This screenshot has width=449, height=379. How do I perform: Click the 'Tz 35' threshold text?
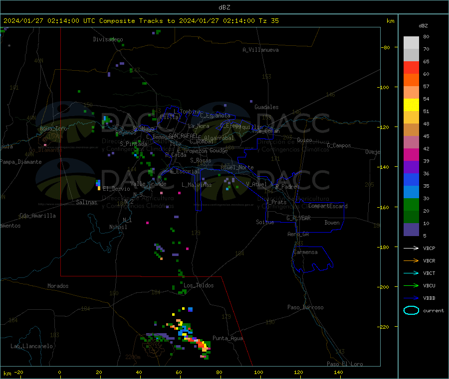(268, 21)
